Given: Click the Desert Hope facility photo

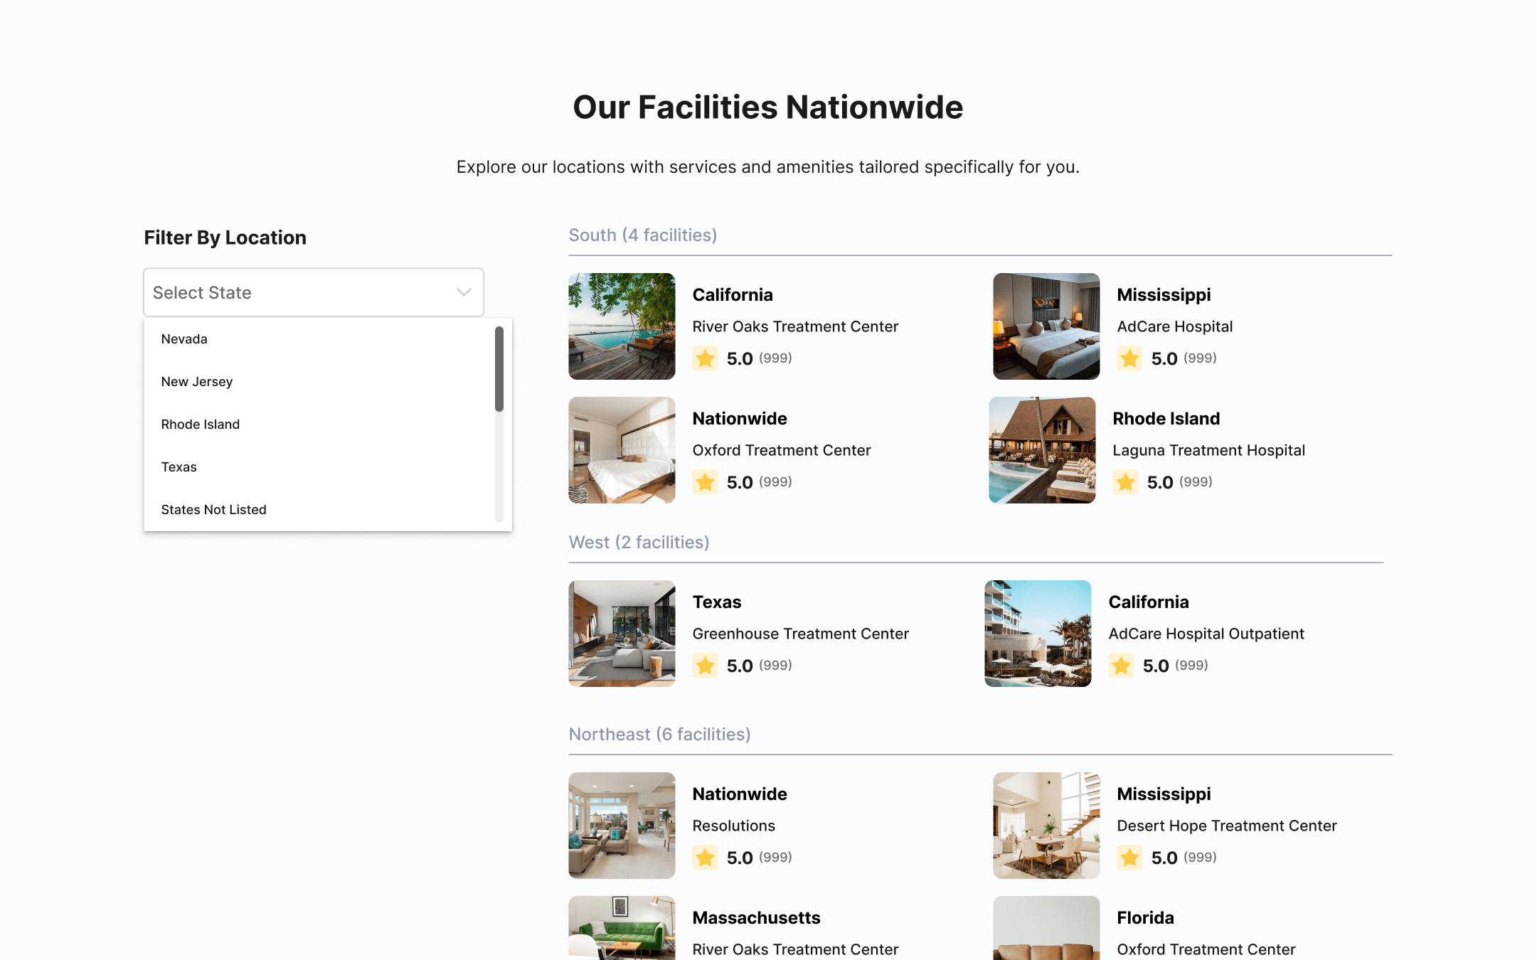Looking at the screenshot, I should pos(1046,826).
